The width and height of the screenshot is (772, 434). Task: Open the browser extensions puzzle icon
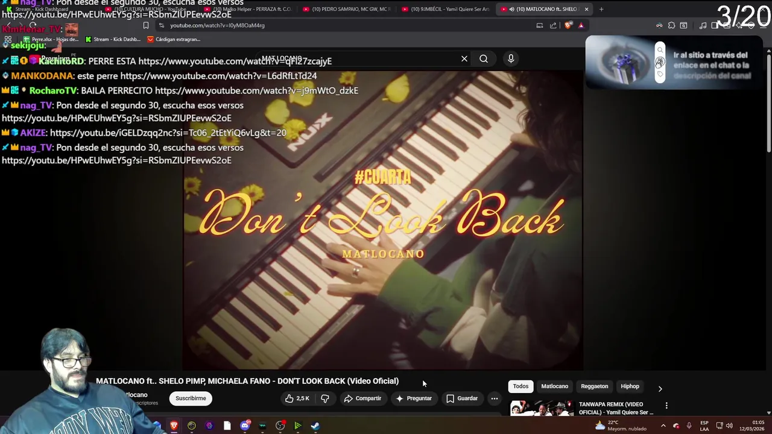click(671, 25)
